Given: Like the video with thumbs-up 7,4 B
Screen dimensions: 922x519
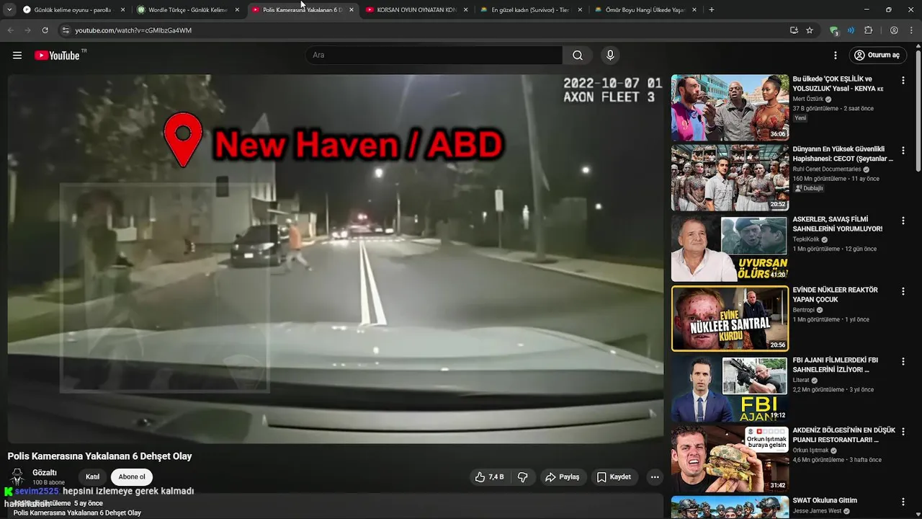Looking at the screenshot, I should [x=490, y=476].
